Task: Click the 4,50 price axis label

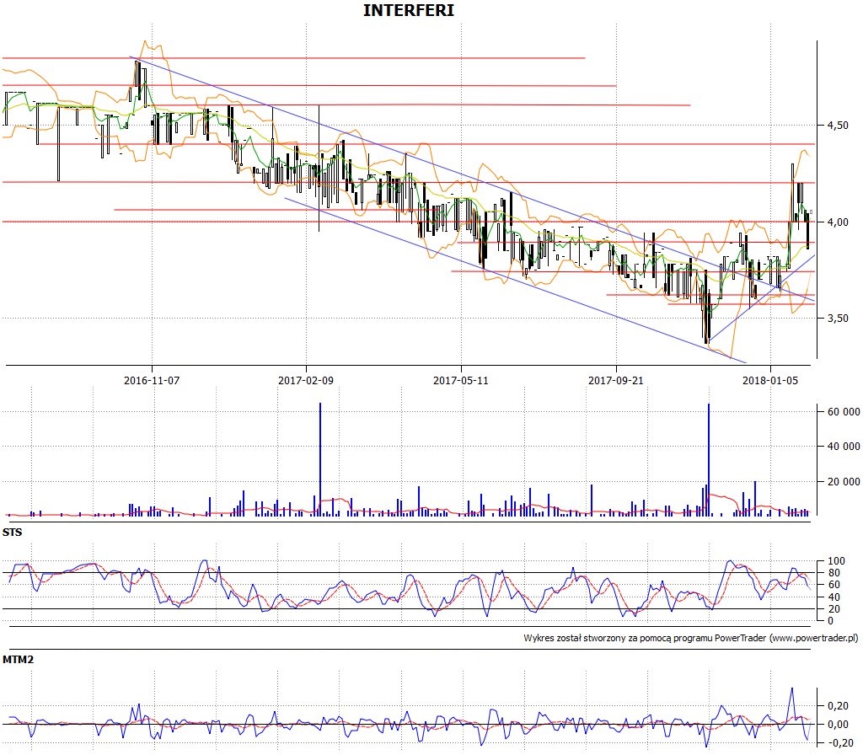Action: click(838, 126)
